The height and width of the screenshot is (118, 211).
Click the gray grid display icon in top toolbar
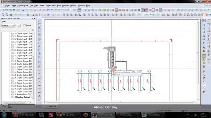pyautogui.click(x=132, y=10)
